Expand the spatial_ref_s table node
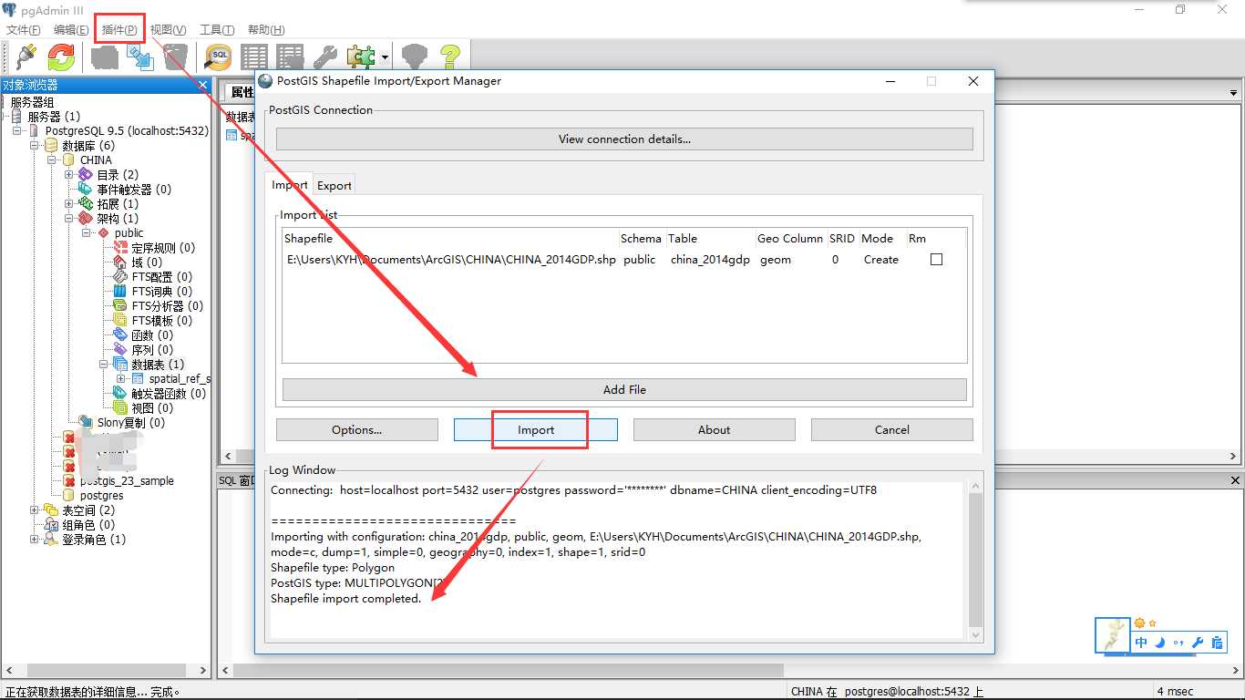Screen dimensions: 1245x700 tap(121, 378)
